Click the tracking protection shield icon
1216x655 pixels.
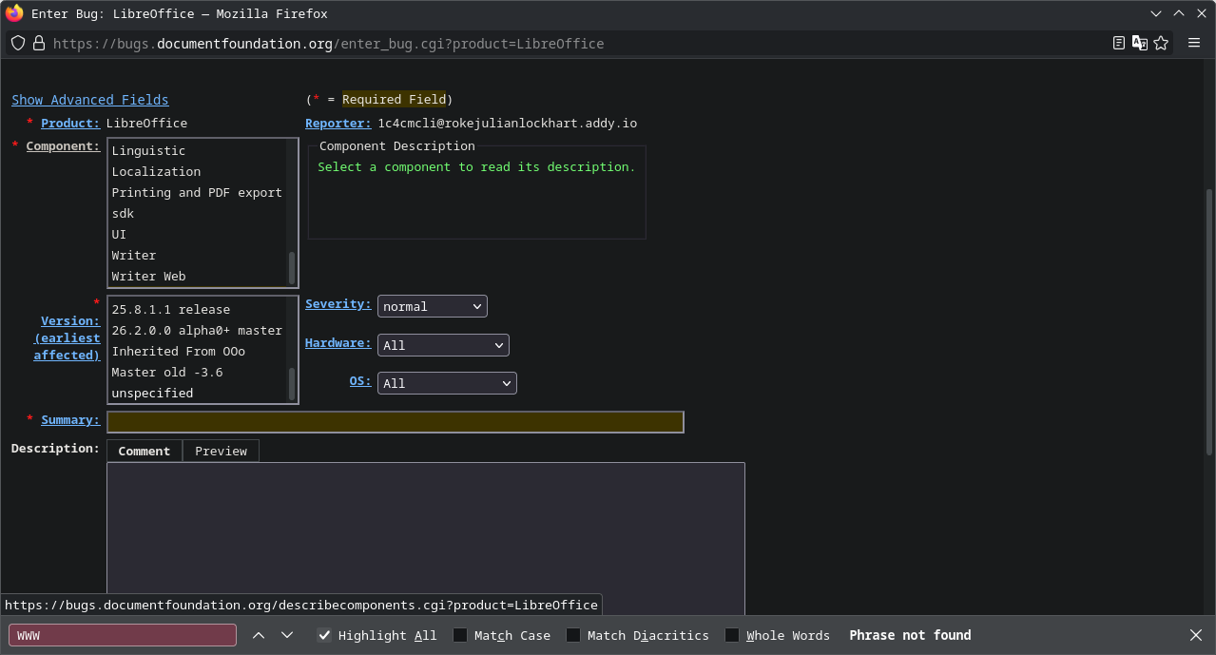(18, 44)
